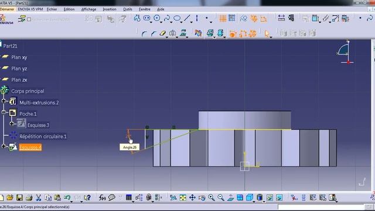The image size is (375, 211).
Task: Click the shading view mode icon
Action: (x=260, y=198)
